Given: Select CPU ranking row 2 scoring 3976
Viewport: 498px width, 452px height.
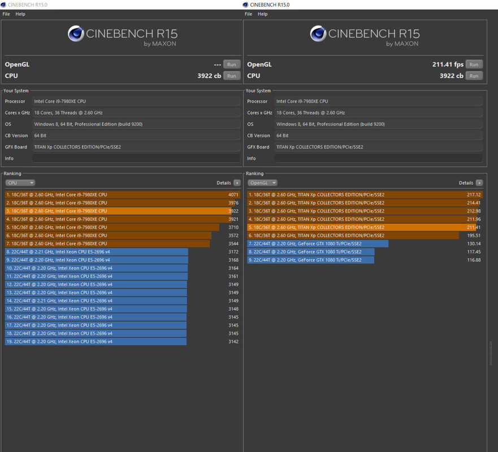Looking at the screenshot, I should coord(123,203).
